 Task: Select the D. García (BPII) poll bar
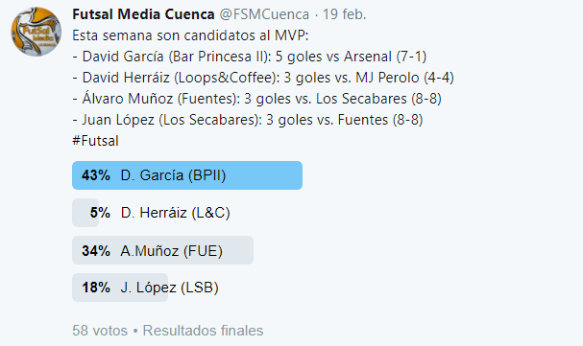(x=187, y=175)
